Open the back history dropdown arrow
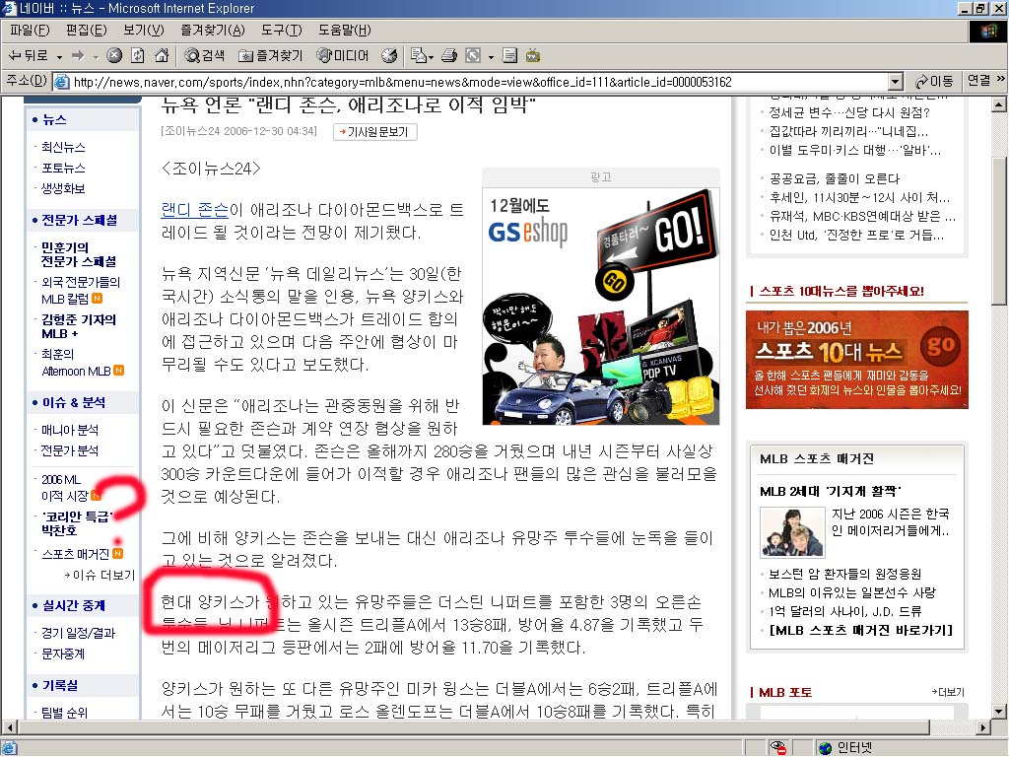This screenshot has height=757, width=1009. pyautogui.click(x=59, y=56)
